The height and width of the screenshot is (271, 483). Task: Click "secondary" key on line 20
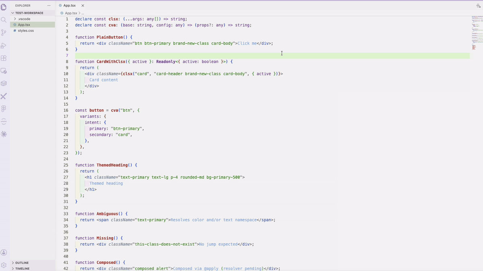pyautogui.click(x=100, y=134)
